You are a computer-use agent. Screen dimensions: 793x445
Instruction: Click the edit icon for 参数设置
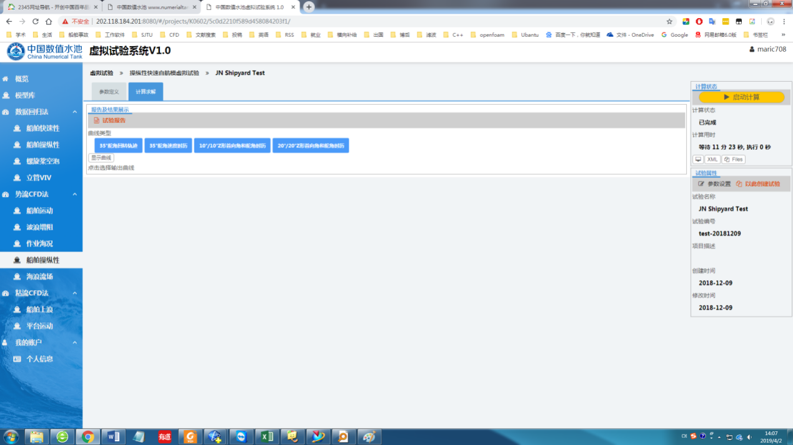tap(701, 184)
